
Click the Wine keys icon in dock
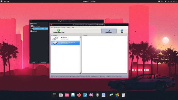point(111,95)
